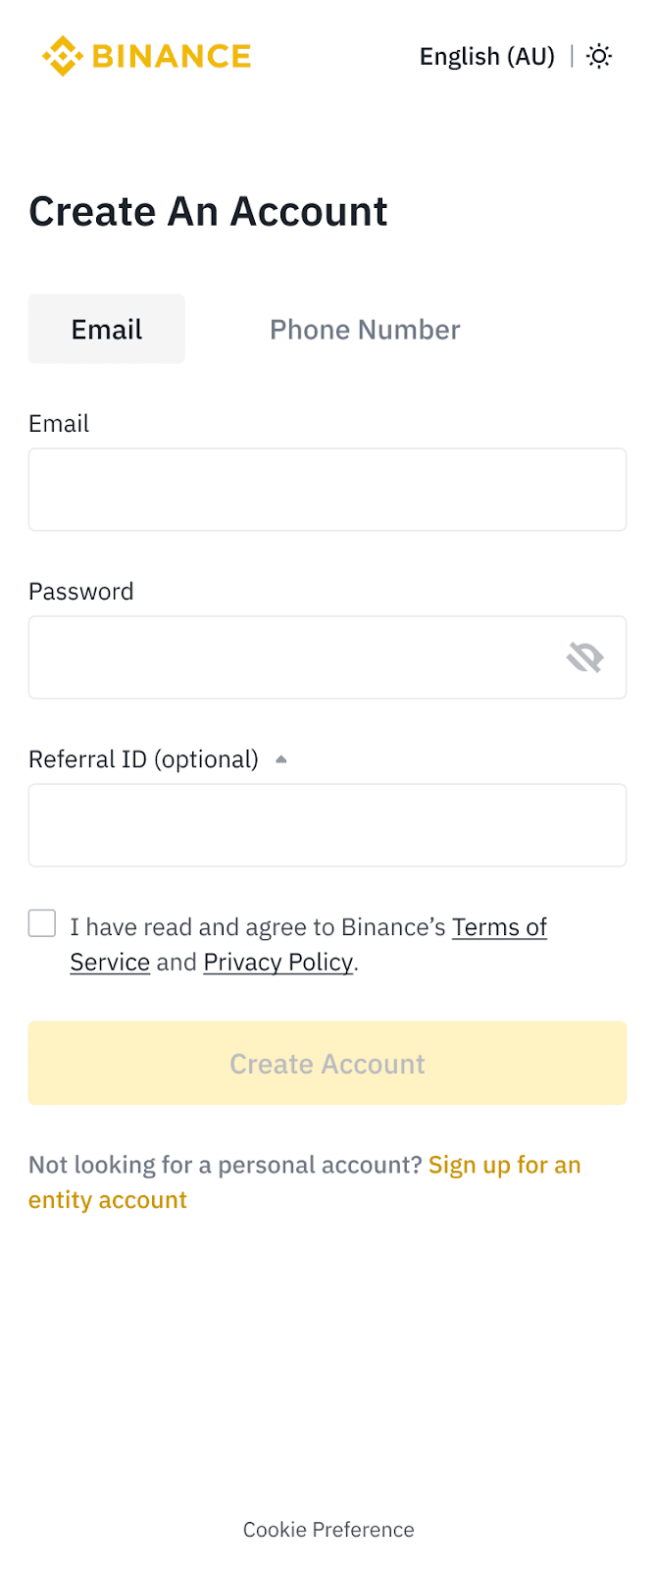Click Sign up for an entity account
The width and height of the screenshot is (655, 1570).
pos(504,1165)
